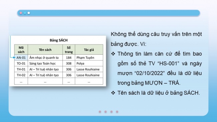
Task: Select the "Bảng SÁCH" table title
Action: (x=59, y=40)
